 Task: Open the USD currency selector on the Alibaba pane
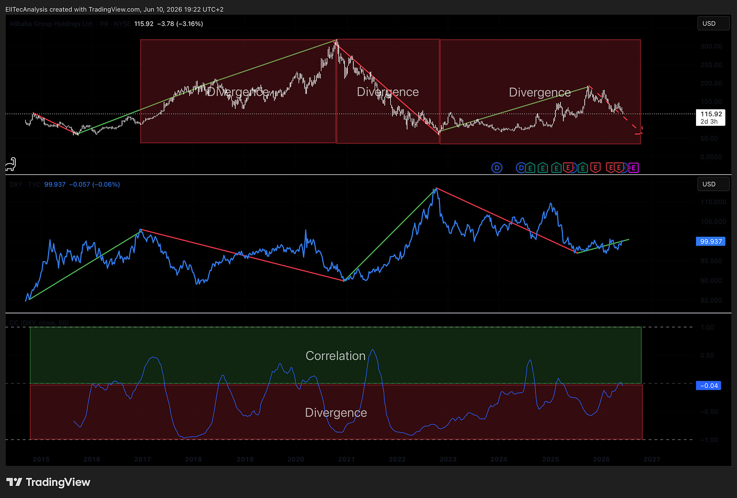713,24
